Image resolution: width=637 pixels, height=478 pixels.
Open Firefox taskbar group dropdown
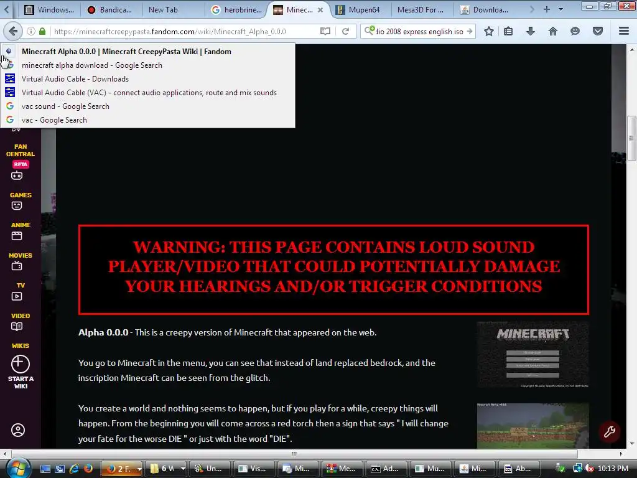click(x=139, y=469)
